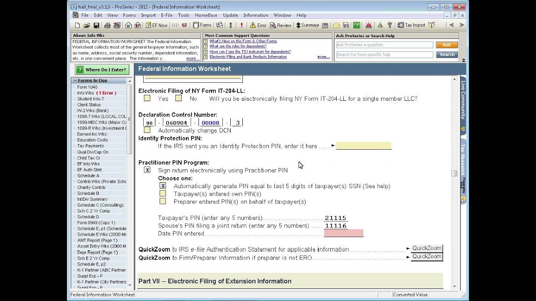Toggle Automatically generate PIN checkbox
Screen dimensions: 536x301
pyautogui.click(x=163, y=186)
